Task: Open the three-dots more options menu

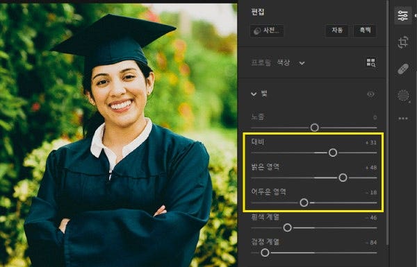Action: click(x=403, y=119)
